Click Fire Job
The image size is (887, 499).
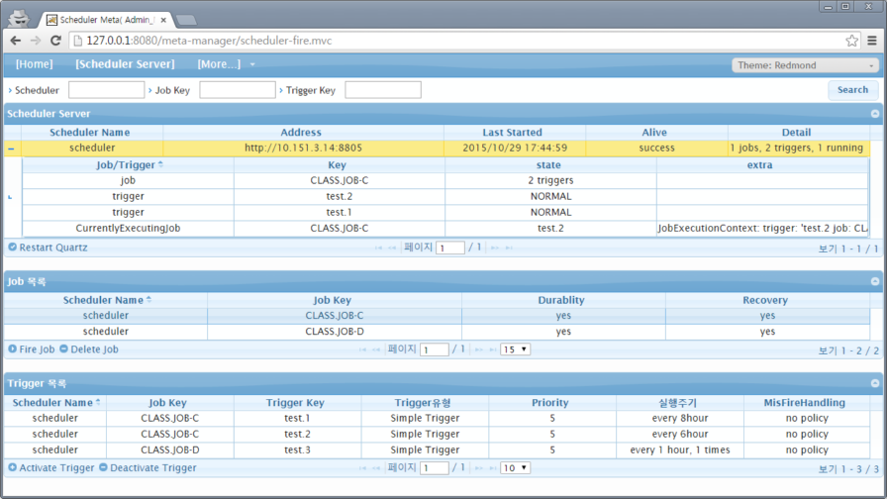click(32, 349)
